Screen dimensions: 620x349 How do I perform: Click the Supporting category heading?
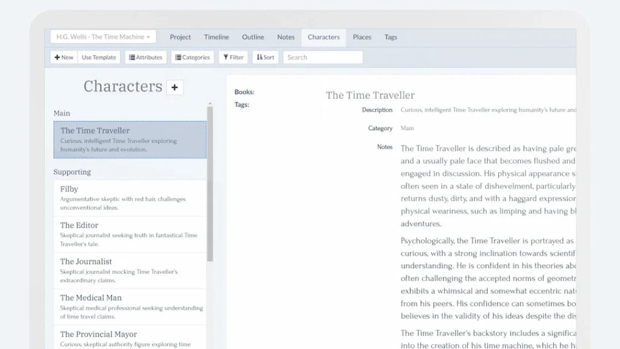point(72,171)
